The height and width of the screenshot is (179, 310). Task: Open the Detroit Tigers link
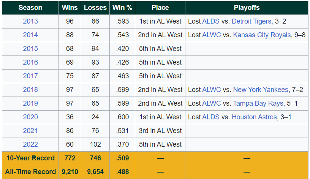(251, 21)
